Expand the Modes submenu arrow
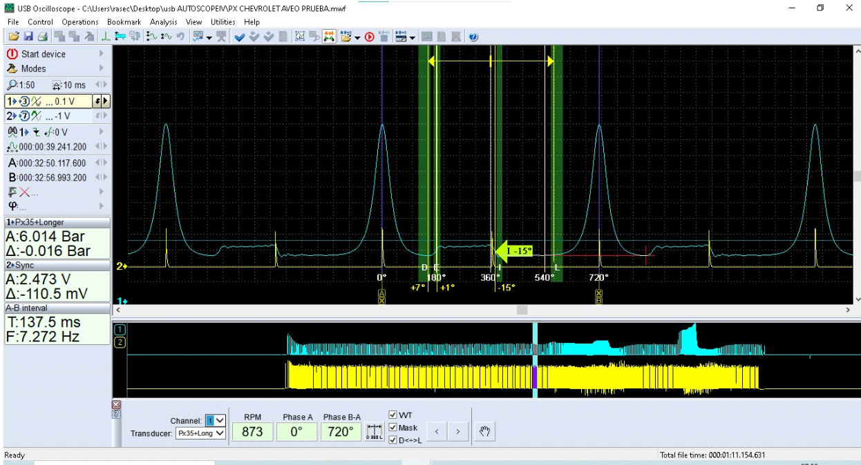Viewport: 861px width, 465px height. coord(102,68)
